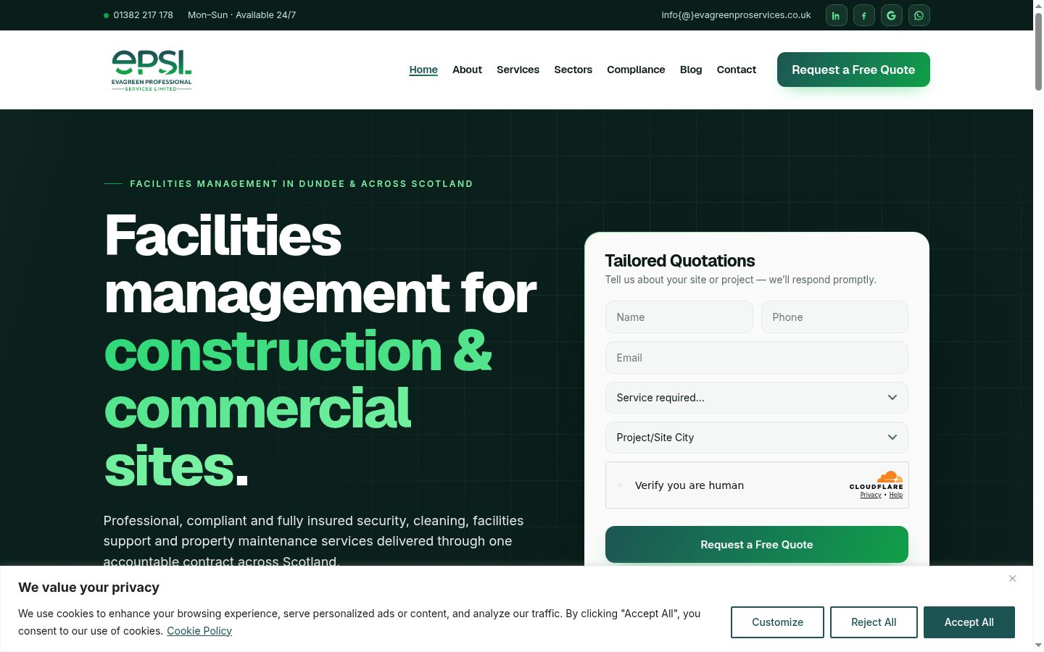
Task: Open the Services menu item
Action: coord(518,70)
